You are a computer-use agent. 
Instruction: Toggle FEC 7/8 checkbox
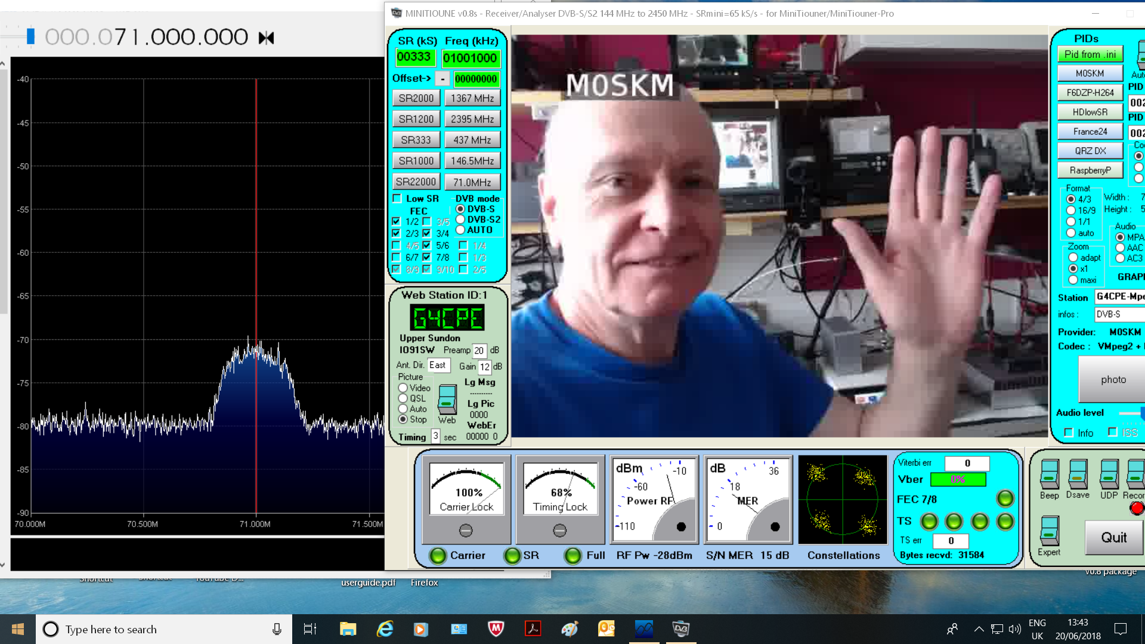427,257
